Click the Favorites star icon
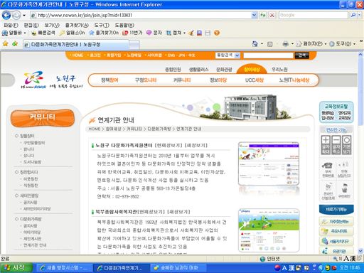Screen dimensions: 364x273 [6, 44]
